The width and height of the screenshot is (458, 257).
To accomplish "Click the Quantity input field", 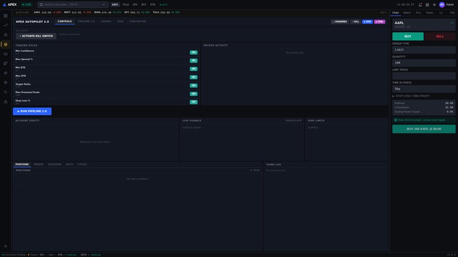I will (424, 63).
